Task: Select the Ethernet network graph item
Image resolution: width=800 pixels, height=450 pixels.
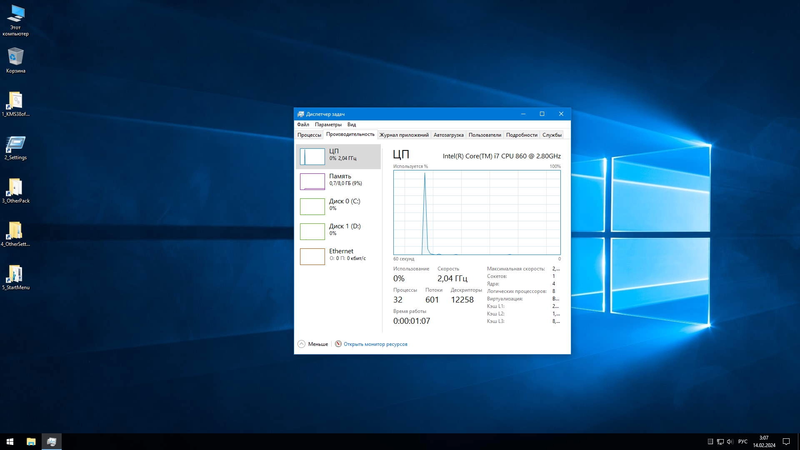Action: tap(312, 257)
